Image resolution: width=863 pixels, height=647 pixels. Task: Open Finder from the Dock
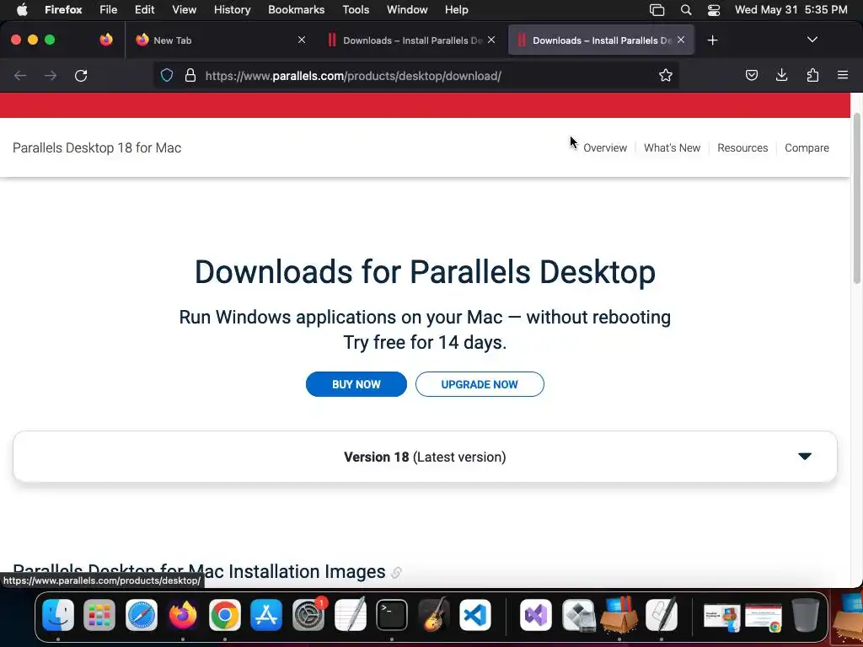click(x=58, y=614)
